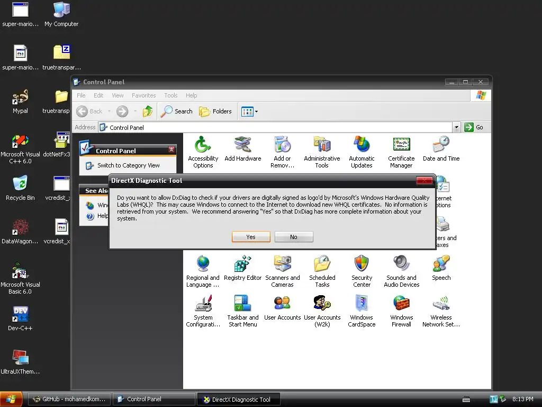542x407 pixels.
Task: Open Accessibility Options in Control Panel
Action: pos(203,152)
